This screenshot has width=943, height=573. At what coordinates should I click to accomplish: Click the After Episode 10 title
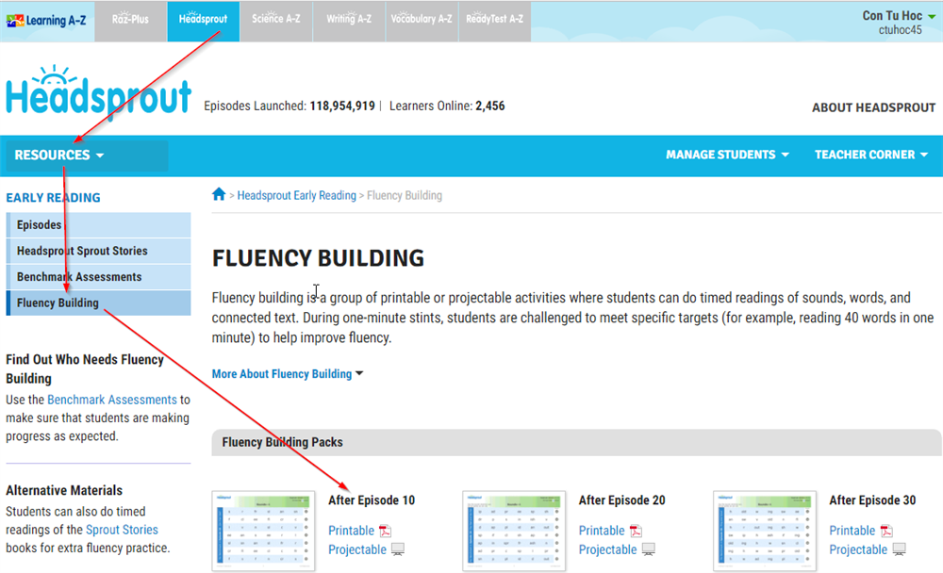click(372, 500)
